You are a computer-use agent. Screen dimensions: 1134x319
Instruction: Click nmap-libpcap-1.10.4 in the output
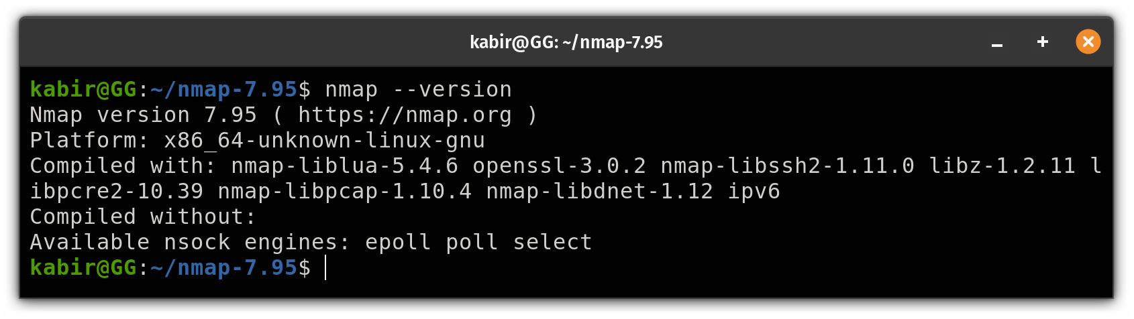point(344,192)
